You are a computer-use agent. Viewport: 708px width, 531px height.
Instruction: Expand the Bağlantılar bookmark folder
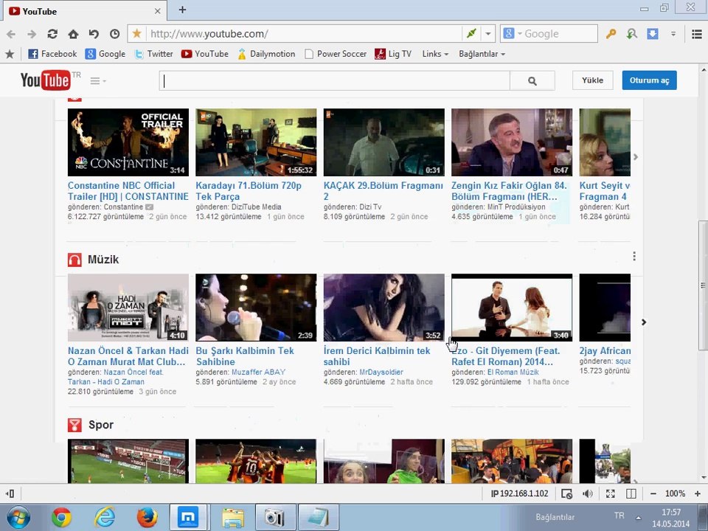click(x=482, y=54)
